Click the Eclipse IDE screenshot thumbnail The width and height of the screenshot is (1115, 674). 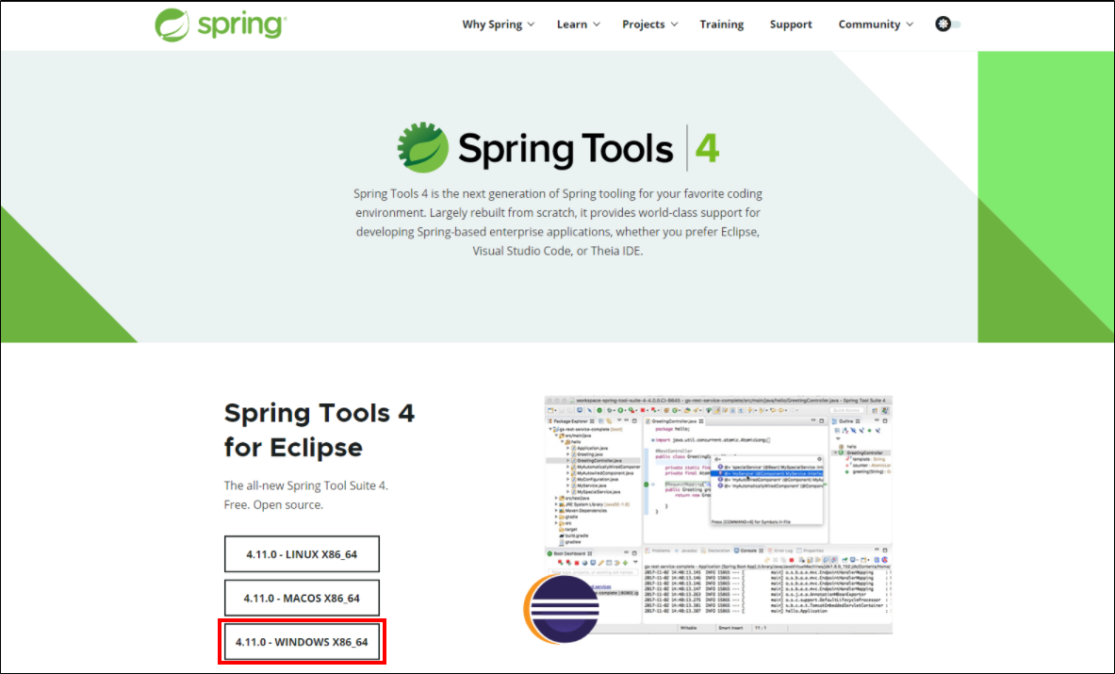point(718,515)
